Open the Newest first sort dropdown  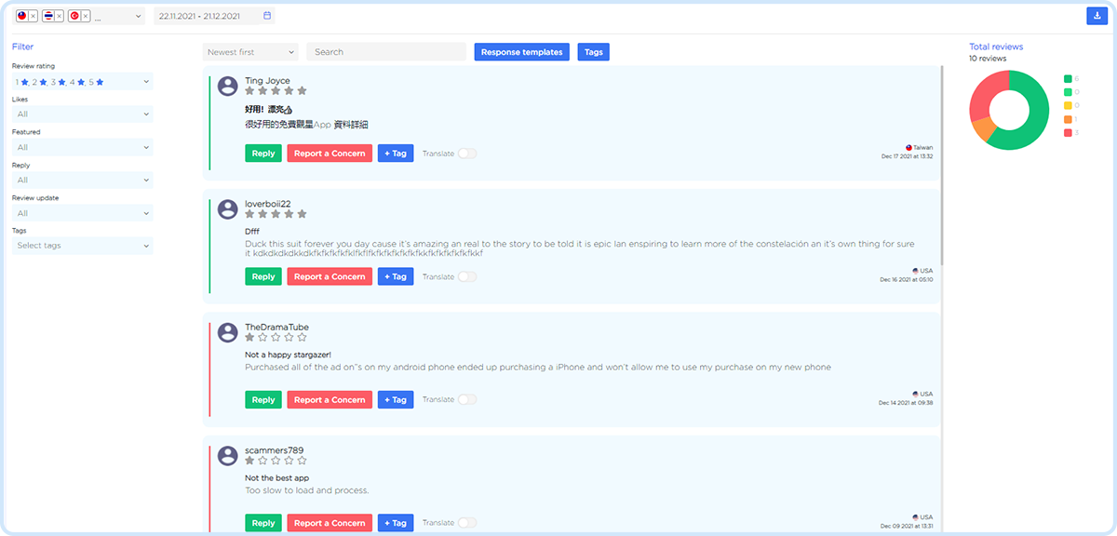tap(249, 52)
